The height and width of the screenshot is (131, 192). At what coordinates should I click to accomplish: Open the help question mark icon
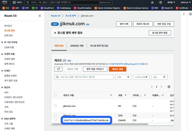point(161,2)
